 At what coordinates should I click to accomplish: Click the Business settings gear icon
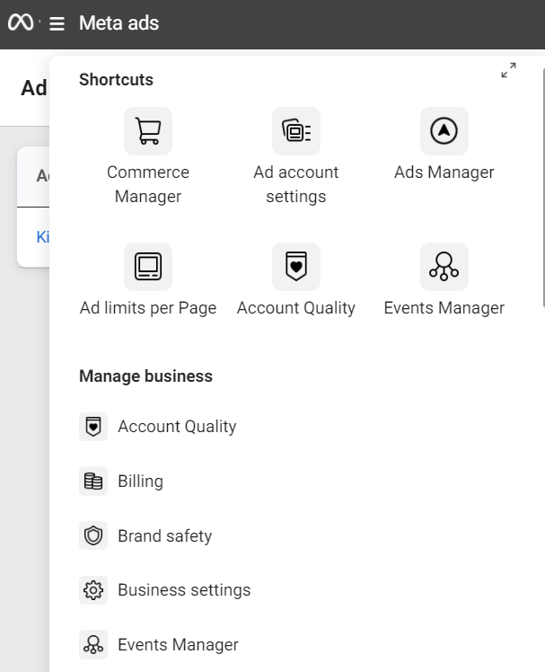(93, 590)
